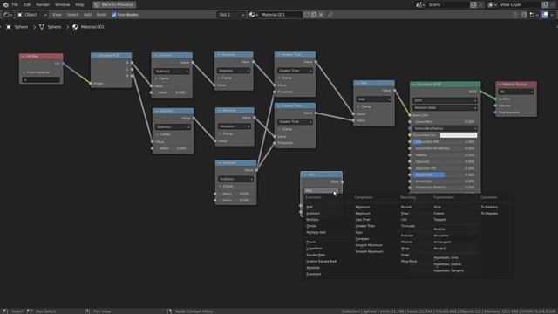The width and height of the screenshot is (558, 314).
Task: Open the All target dropdown in Material Output
Action: tap(516, 92)
